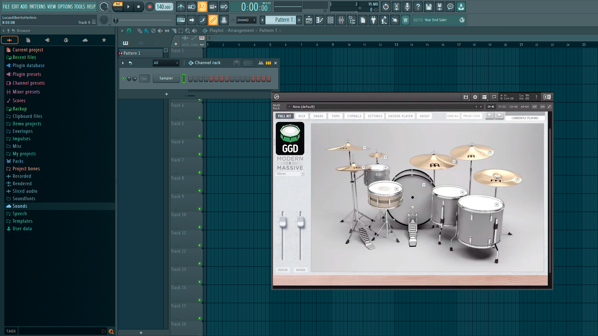Click the save project floppy icon

pos(429,7)
